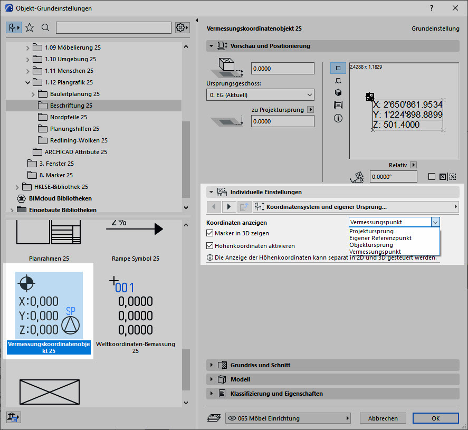Collapse the library panel arrow
The height and width of the screenshot is (430, 468).
point(197,20)
